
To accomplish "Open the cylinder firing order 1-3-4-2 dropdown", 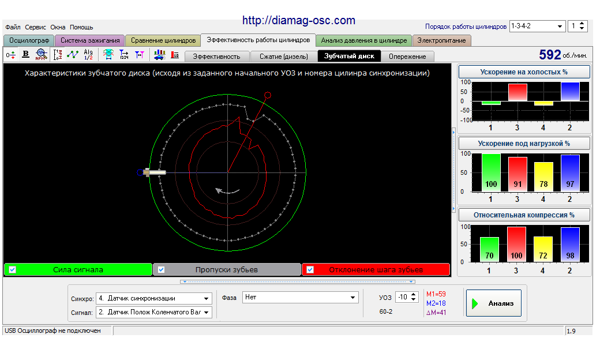I will tap(560, 27).
